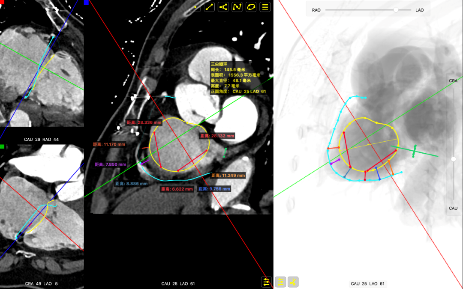Select the single point marker tool
463x289 pixels.
tap(195, 7)
